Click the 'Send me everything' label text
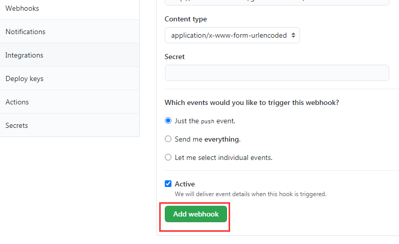 [207, 139]
